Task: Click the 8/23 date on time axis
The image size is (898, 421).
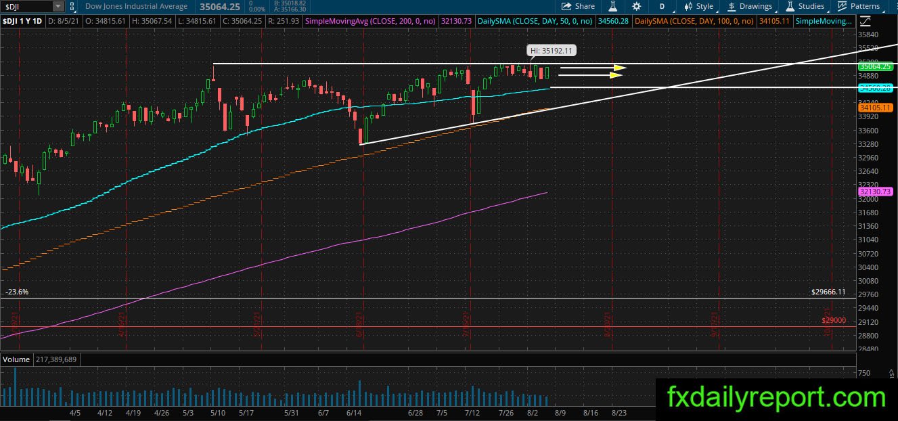Action: pyautogui.click(x=619, y=412)
